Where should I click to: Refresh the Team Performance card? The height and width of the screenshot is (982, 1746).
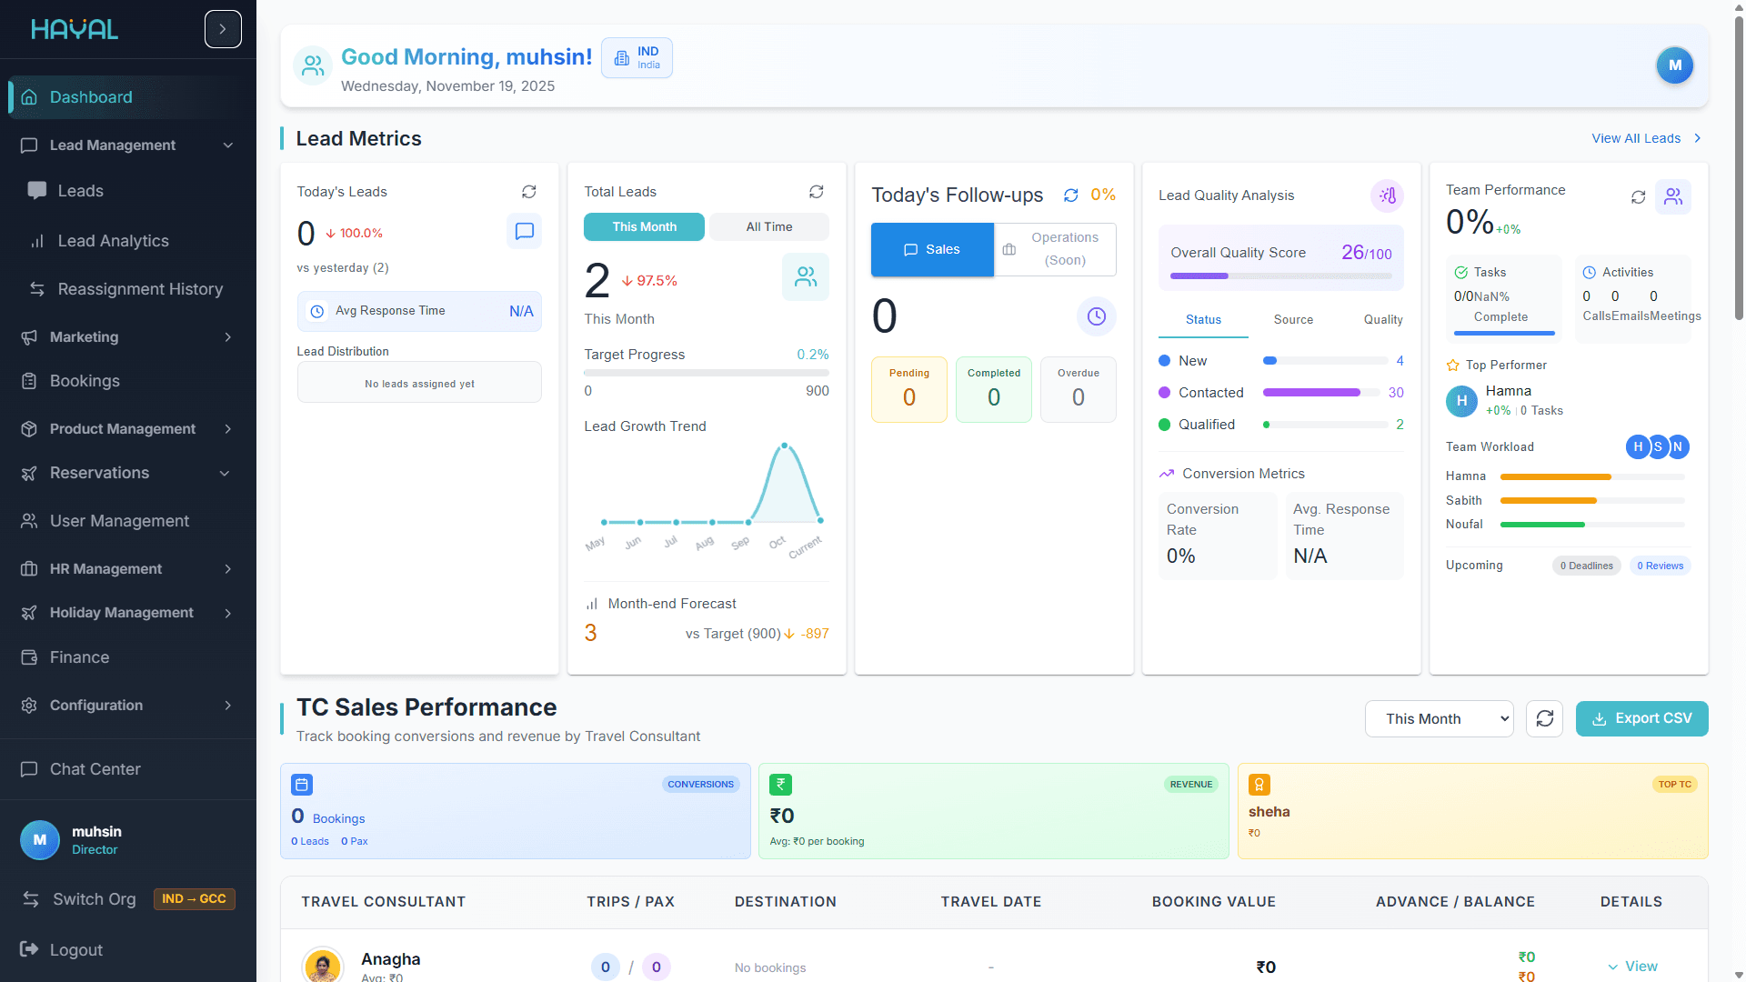[1638, 197]
